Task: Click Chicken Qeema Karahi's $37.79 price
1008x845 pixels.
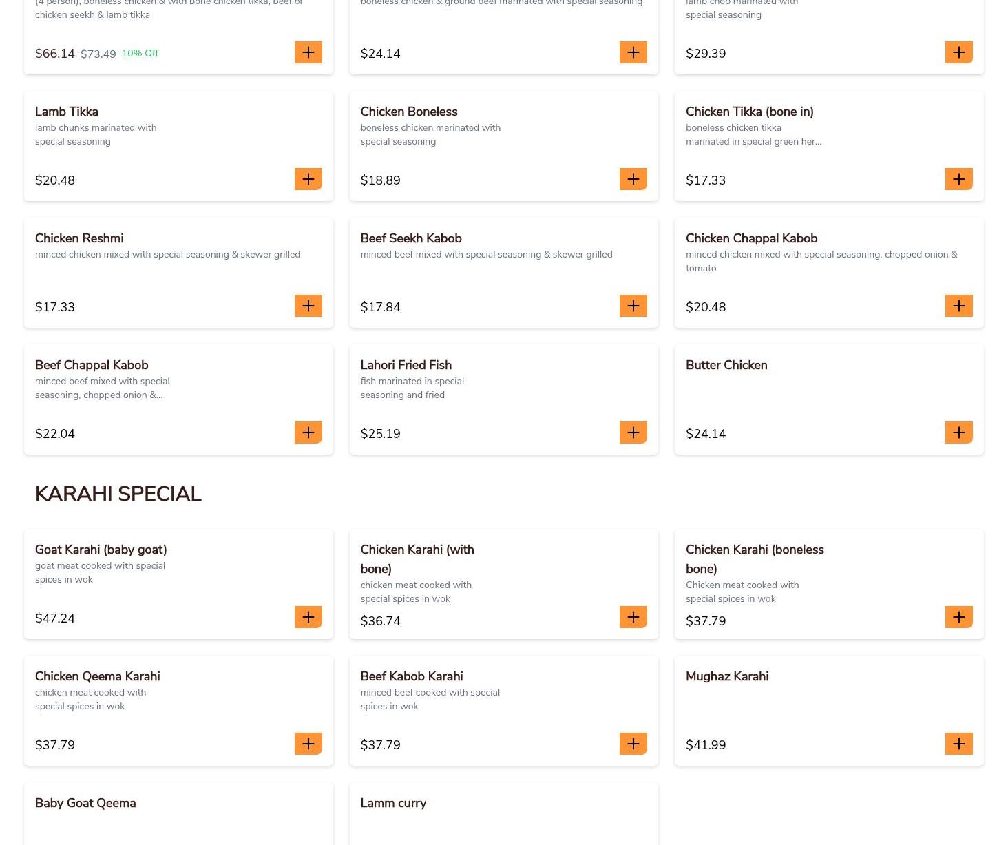Action: [55, 745]
